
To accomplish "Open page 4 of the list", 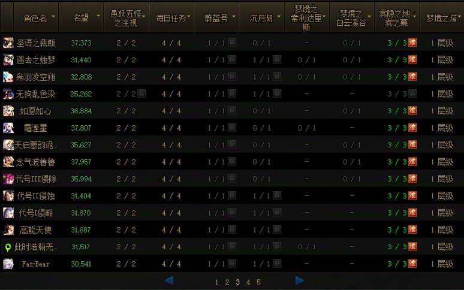I will (x=248, y=282).
